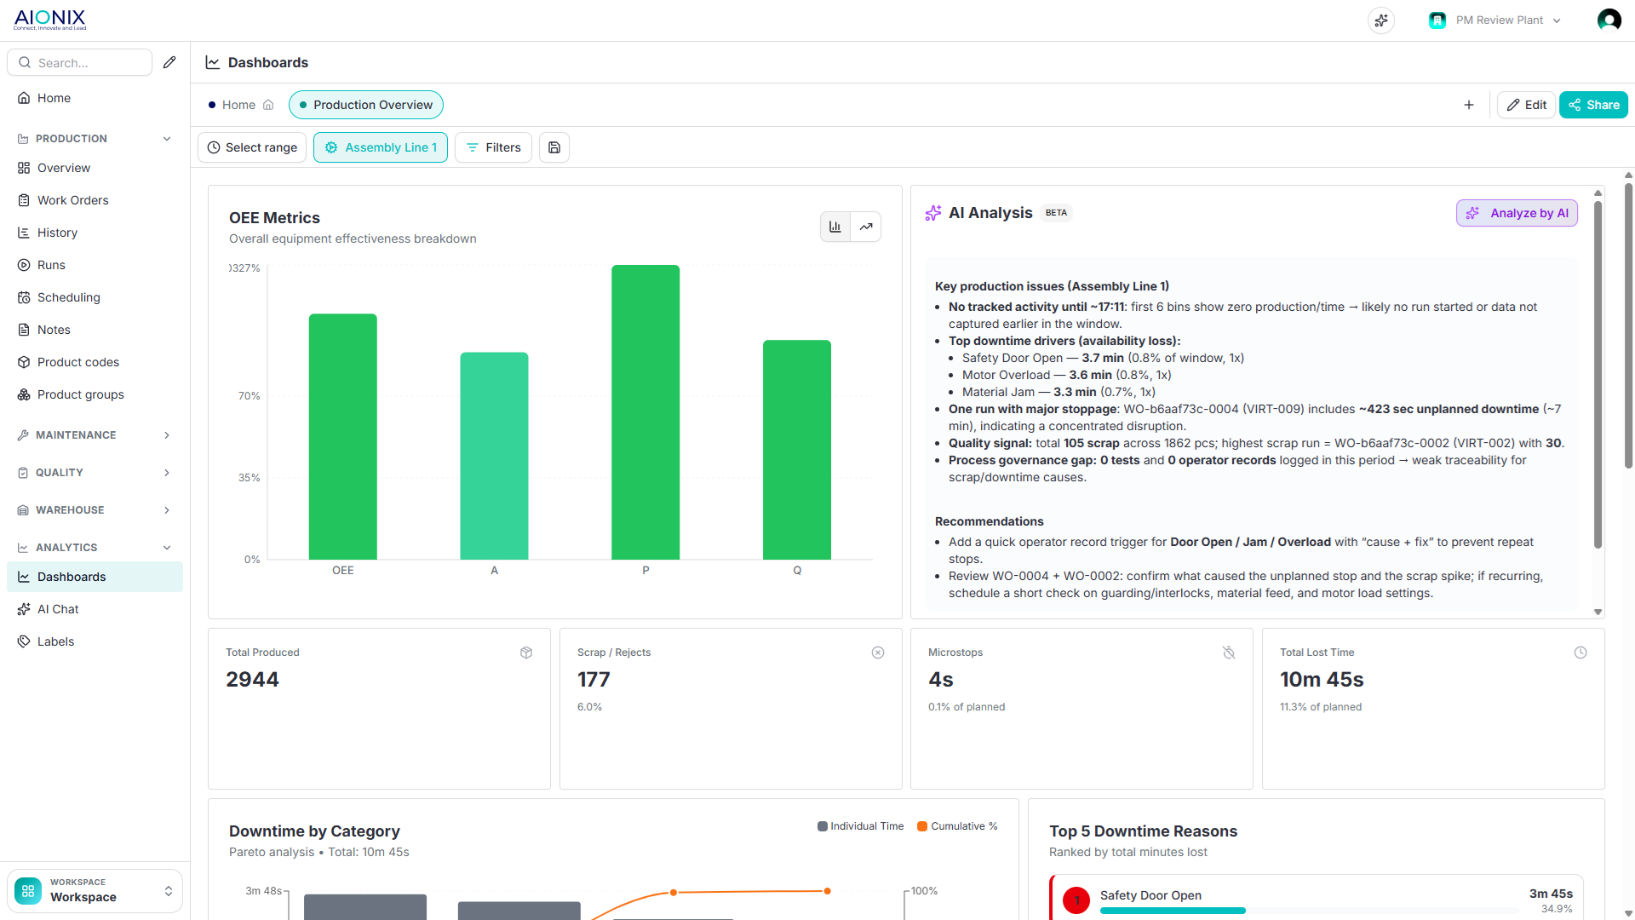Click the Analyze by AI button
The image size is (1635, 920).
click(1517, 213)
